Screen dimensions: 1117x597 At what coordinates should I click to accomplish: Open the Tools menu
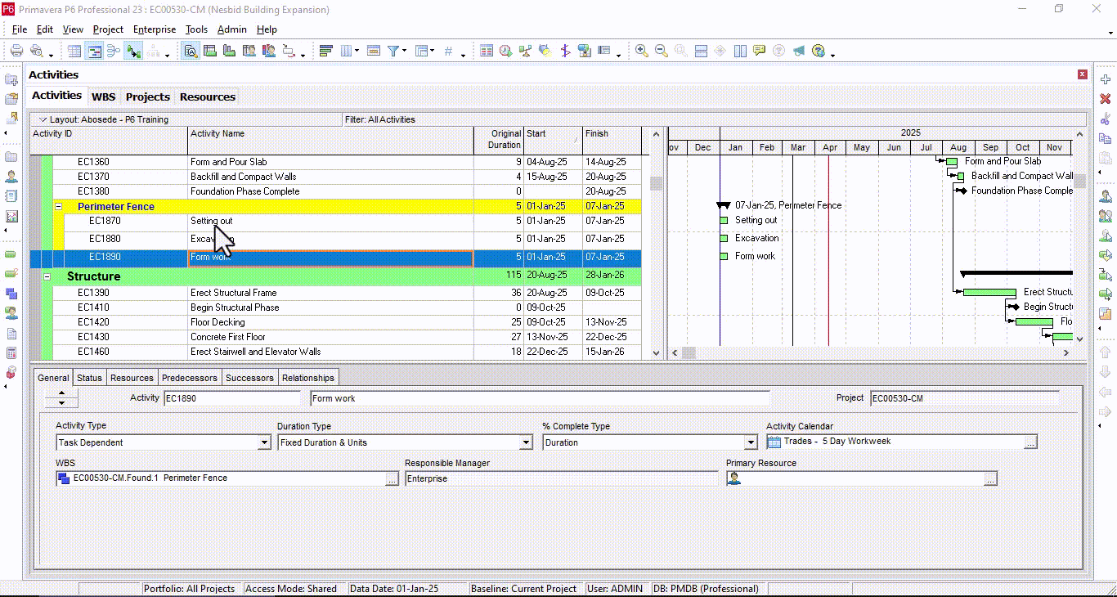(x=196, y=29)
